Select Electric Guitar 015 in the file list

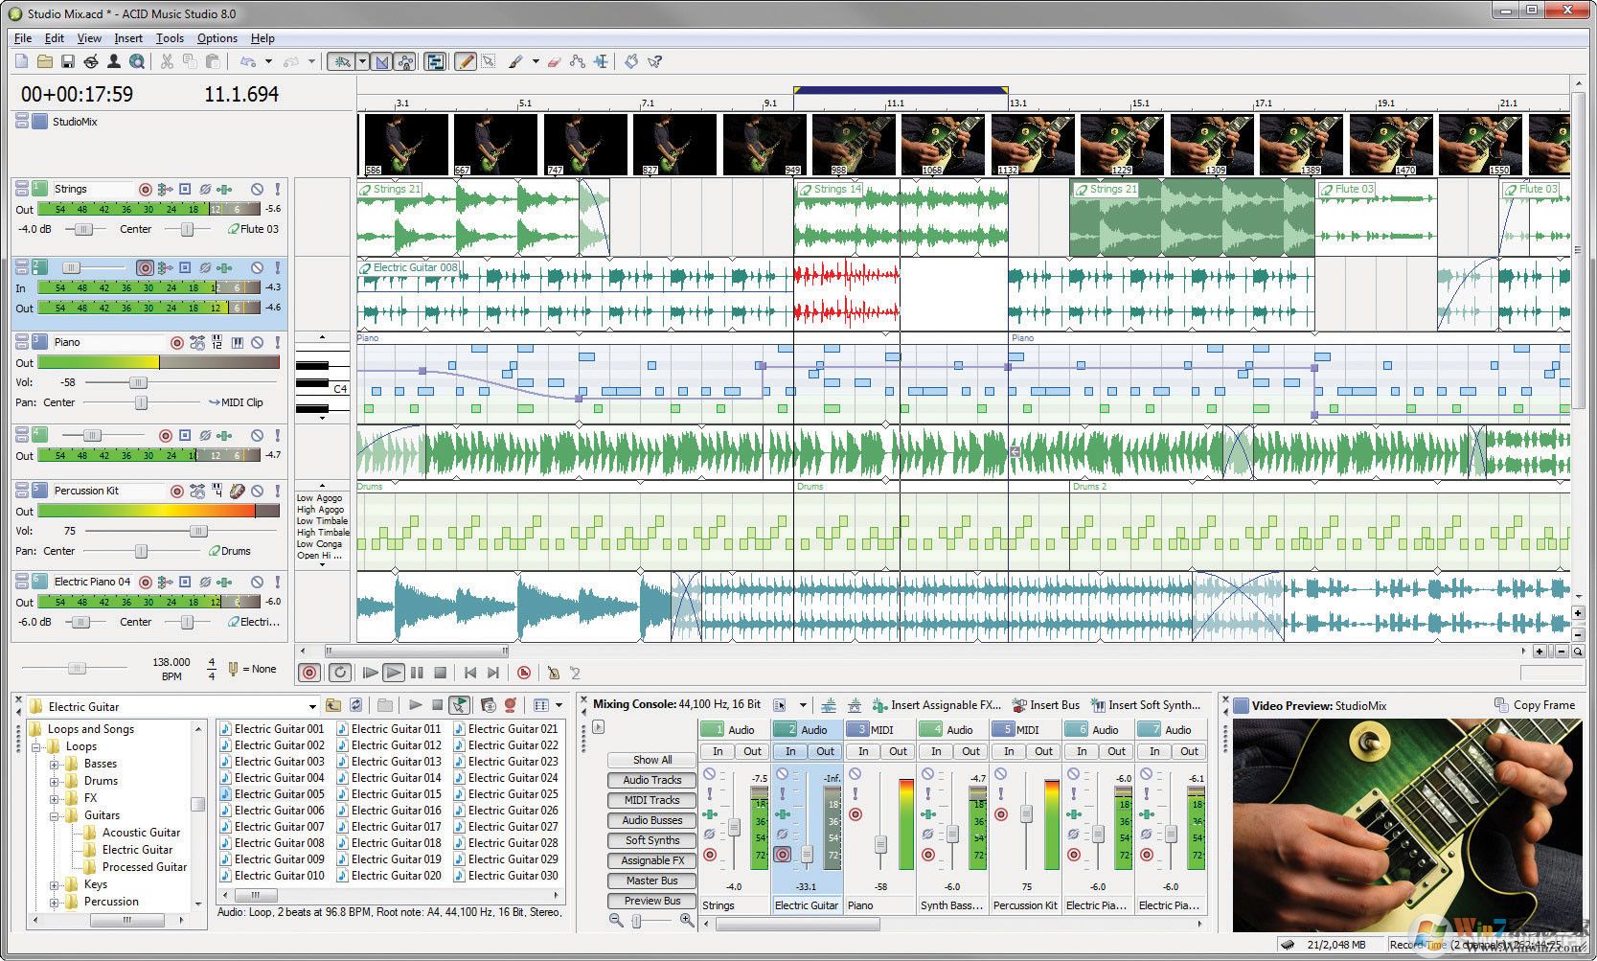398,793
